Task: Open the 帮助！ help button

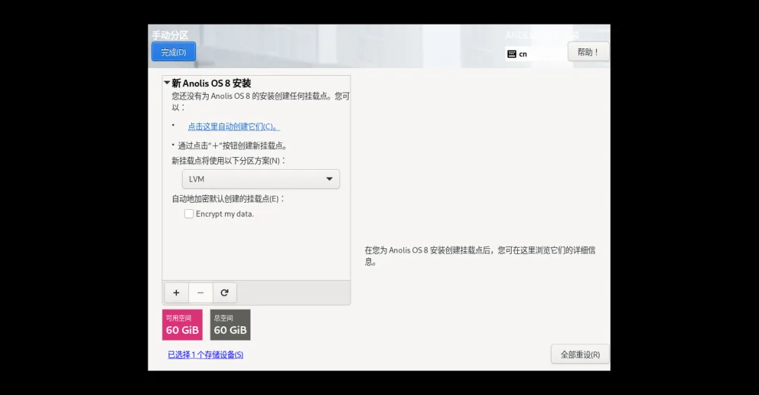Action: pyautogui.click(x=588, y=52)
